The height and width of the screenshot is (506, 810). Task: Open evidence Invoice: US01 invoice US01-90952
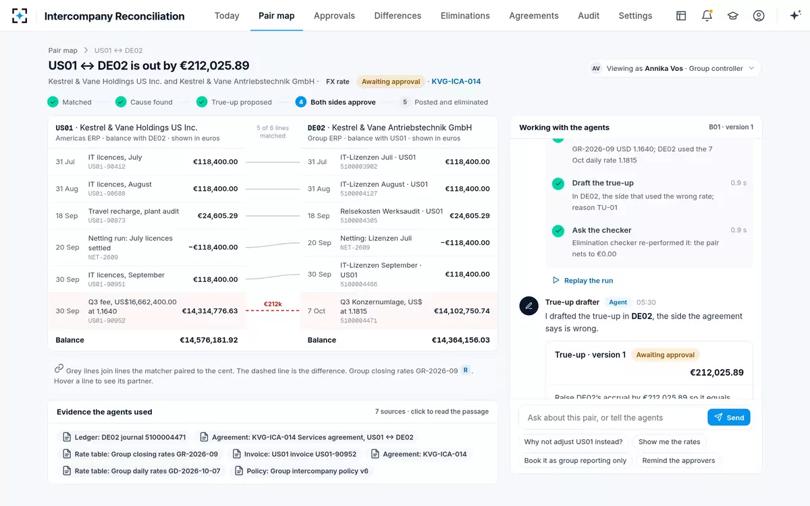(295, 454)
